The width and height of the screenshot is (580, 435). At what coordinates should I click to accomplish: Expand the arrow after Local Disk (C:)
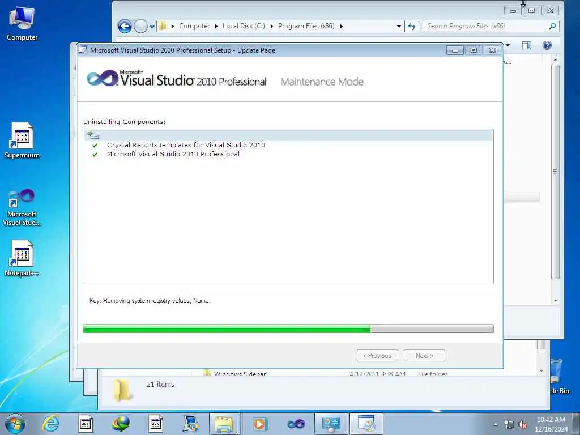point(271,26)
